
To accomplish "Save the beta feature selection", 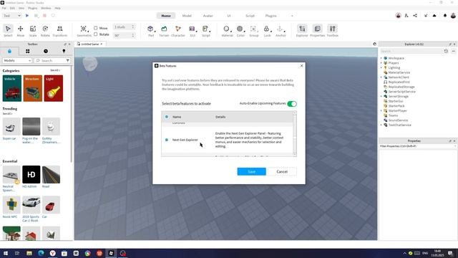I will (x=251, y=172).
